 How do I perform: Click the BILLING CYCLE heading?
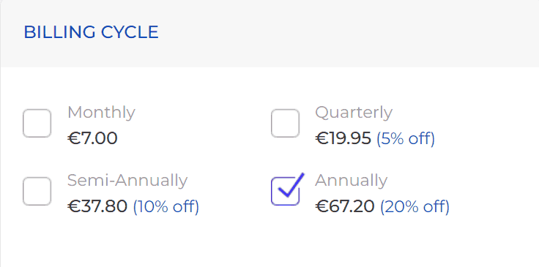[x=91, y=32]
